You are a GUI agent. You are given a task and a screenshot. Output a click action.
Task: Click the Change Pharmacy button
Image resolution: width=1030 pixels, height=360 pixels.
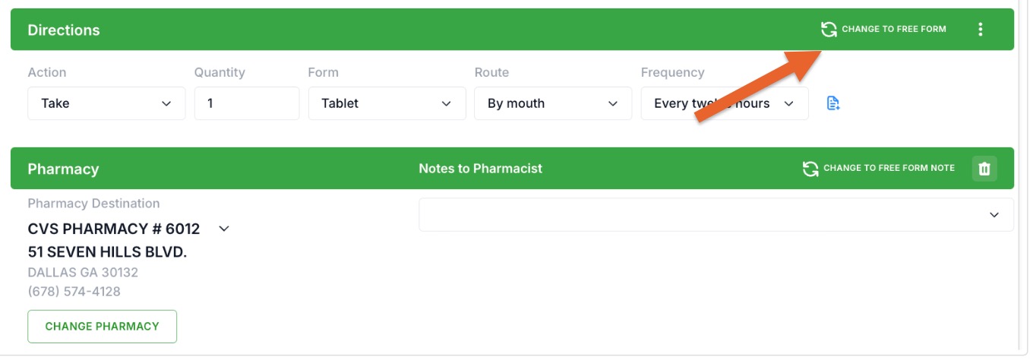103,327
